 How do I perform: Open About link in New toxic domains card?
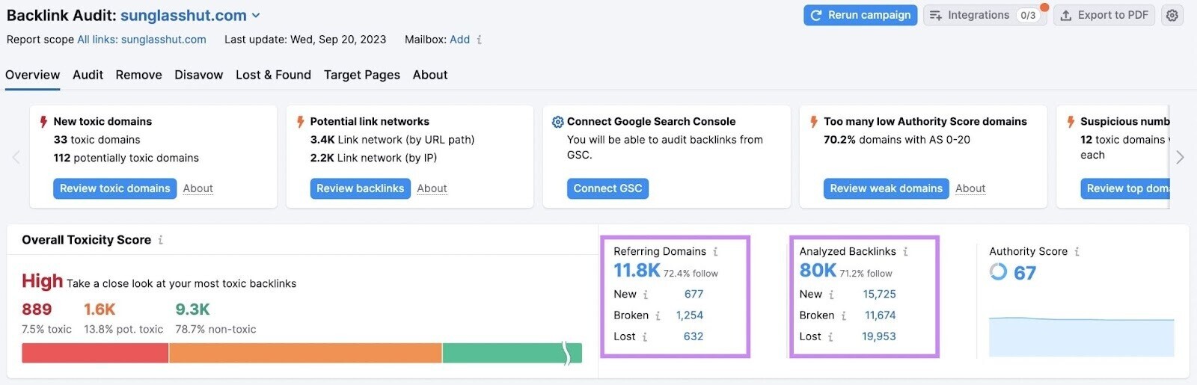pyautogui.click(x=198, y=188)
